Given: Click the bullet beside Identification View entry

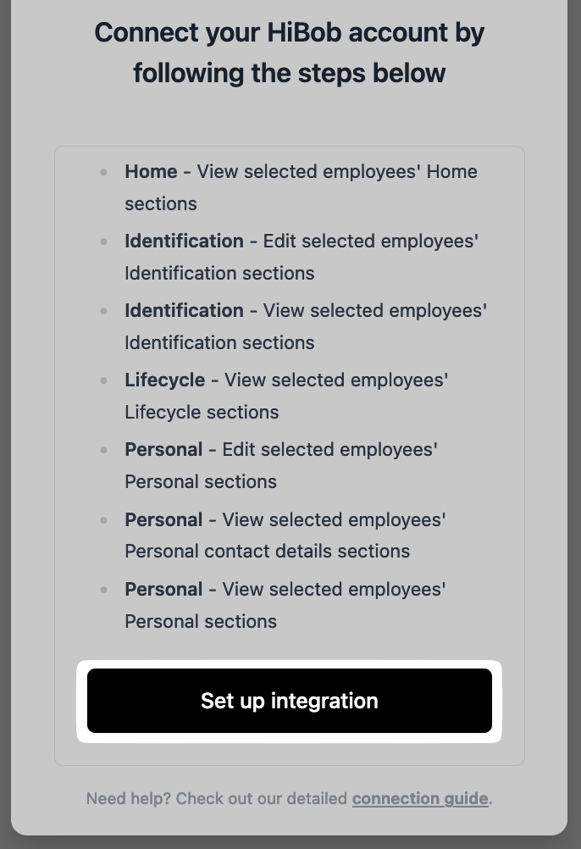Looking at the screenshot, I should [x=104, y=310].
